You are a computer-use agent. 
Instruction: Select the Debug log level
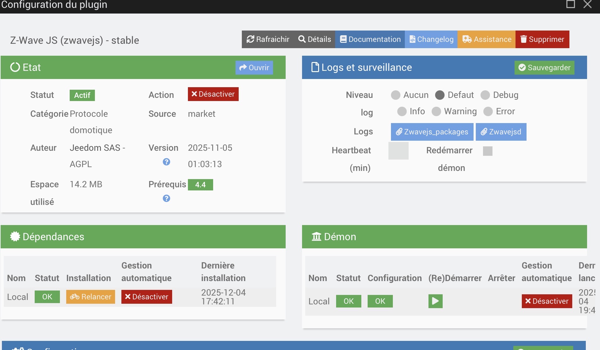point(485,95)
